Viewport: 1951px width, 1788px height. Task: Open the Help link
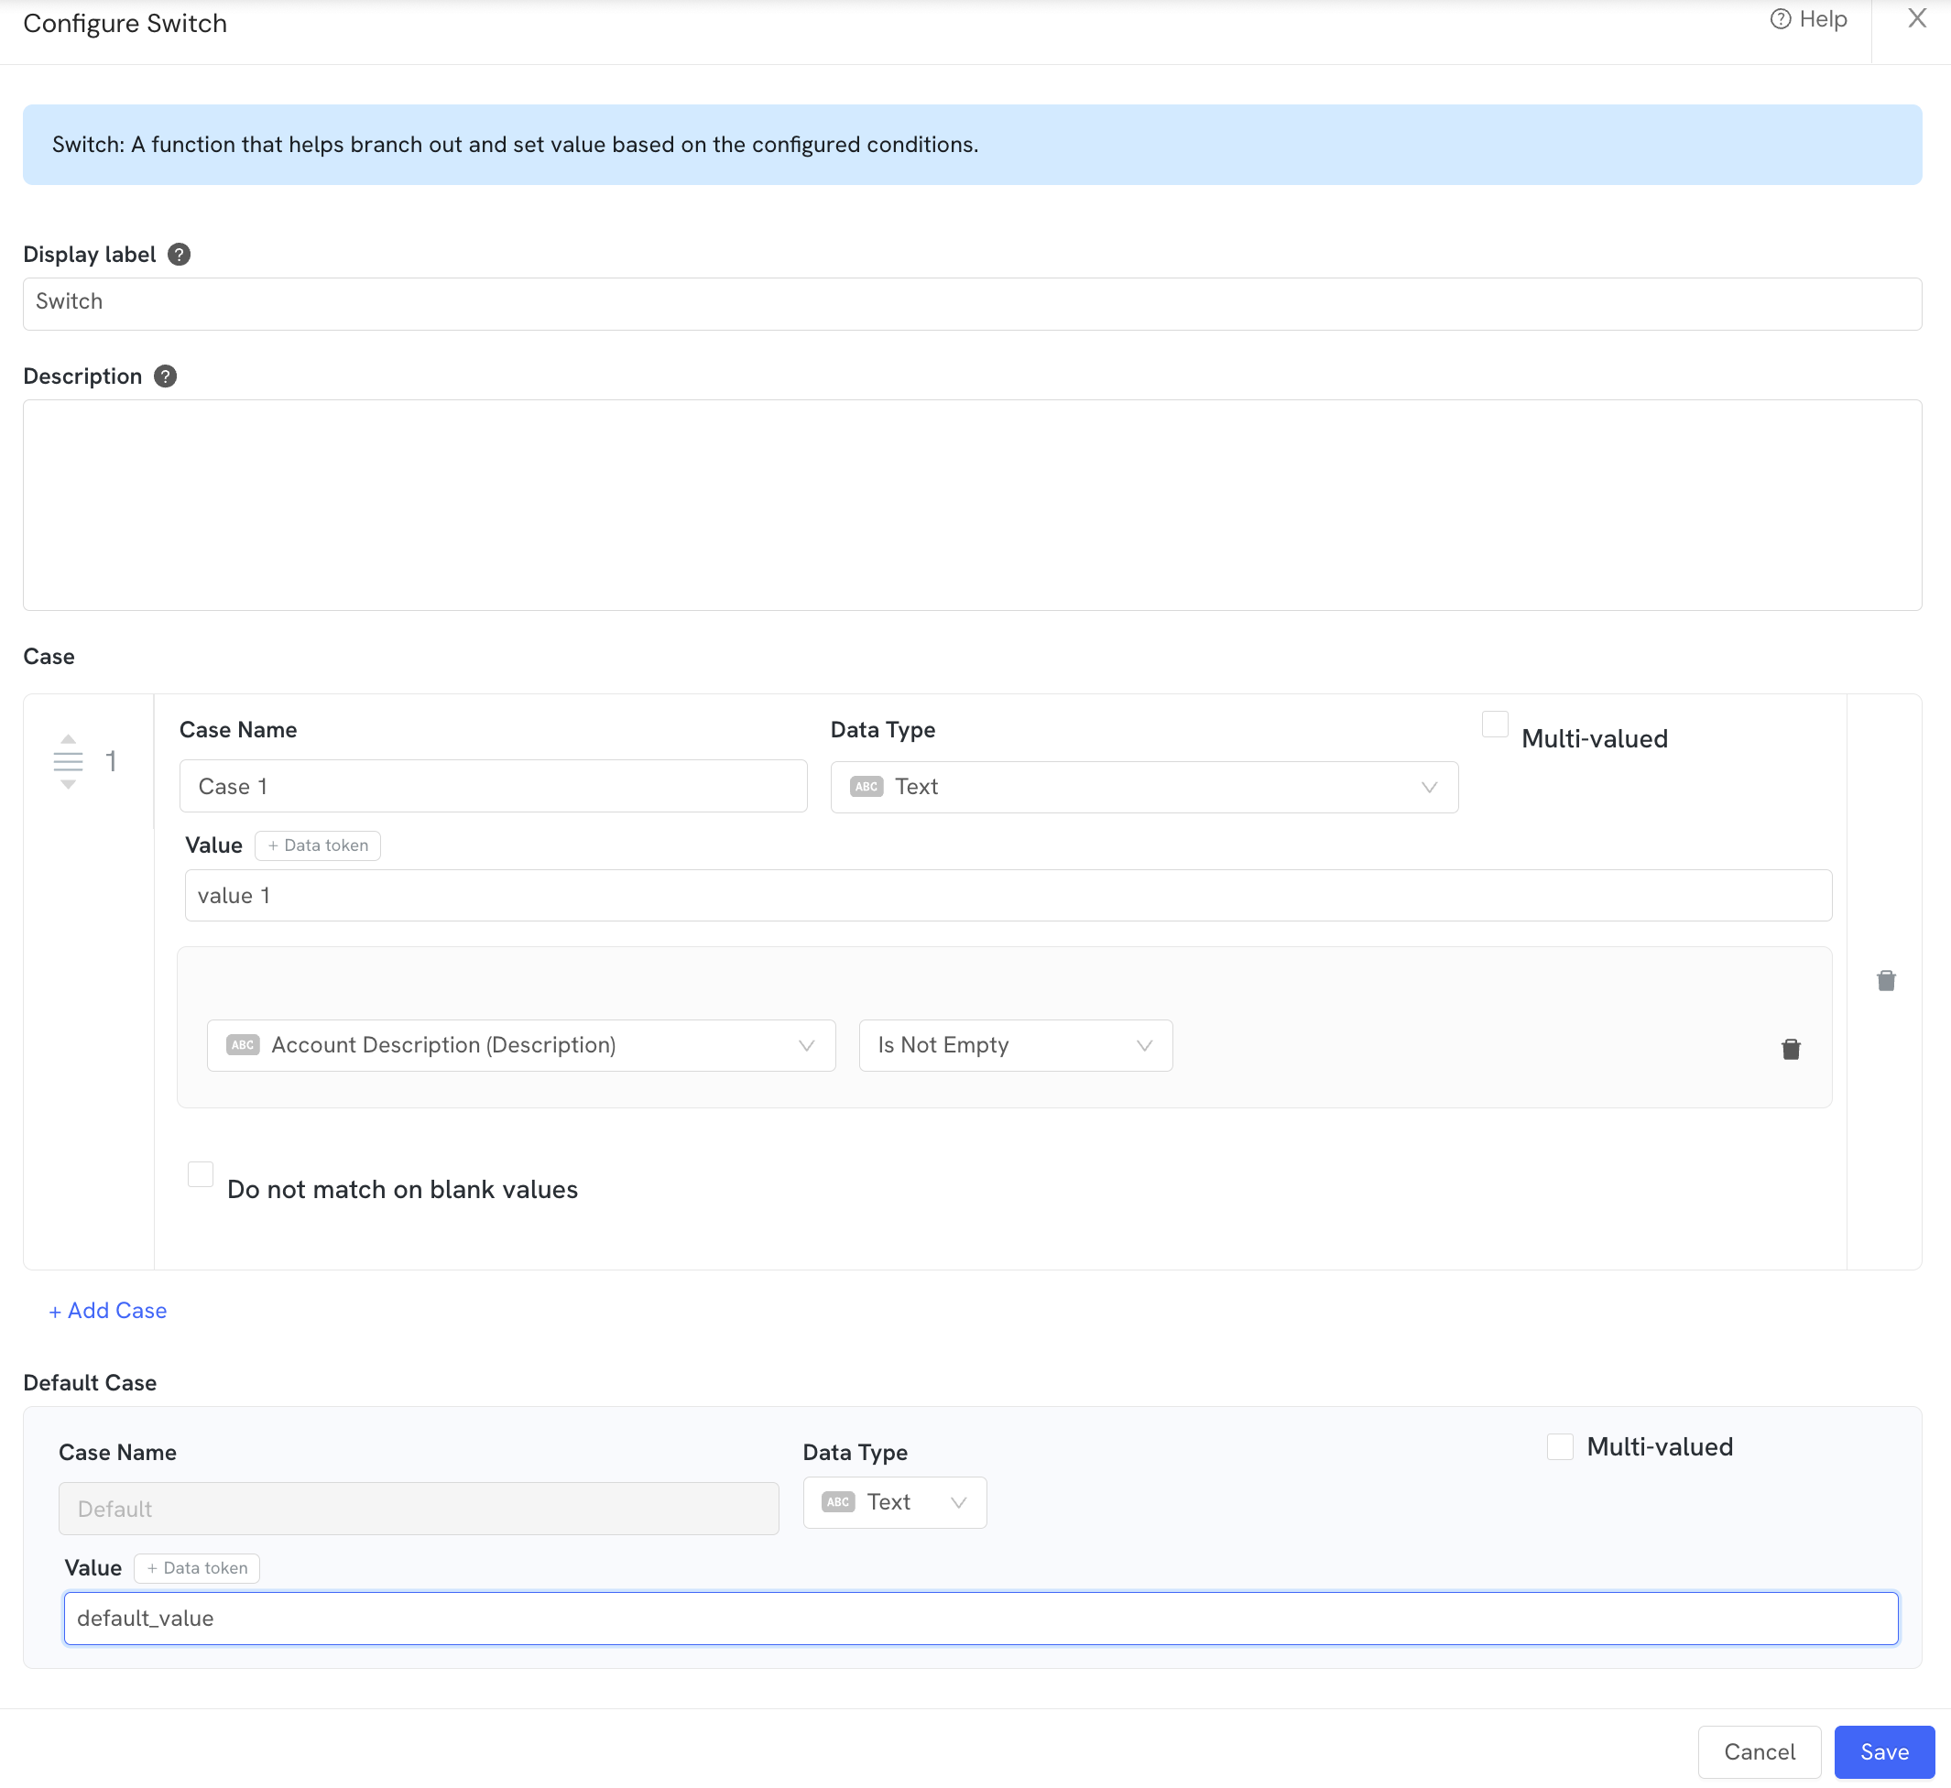[1808, 19]
